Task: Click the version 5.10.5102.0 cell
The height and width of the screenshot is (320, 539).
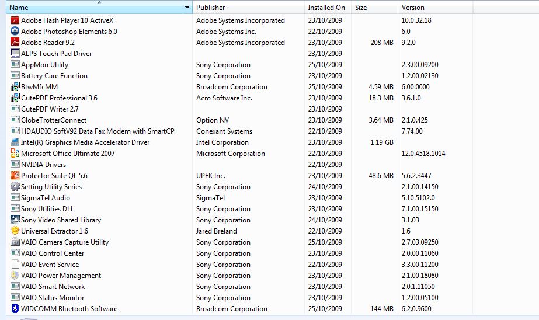Action: (418, 197)
